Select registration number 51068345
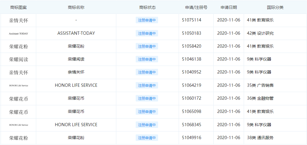Image resolution: width=307 pixels, height=145 pixels. click(x=192, y=124)
